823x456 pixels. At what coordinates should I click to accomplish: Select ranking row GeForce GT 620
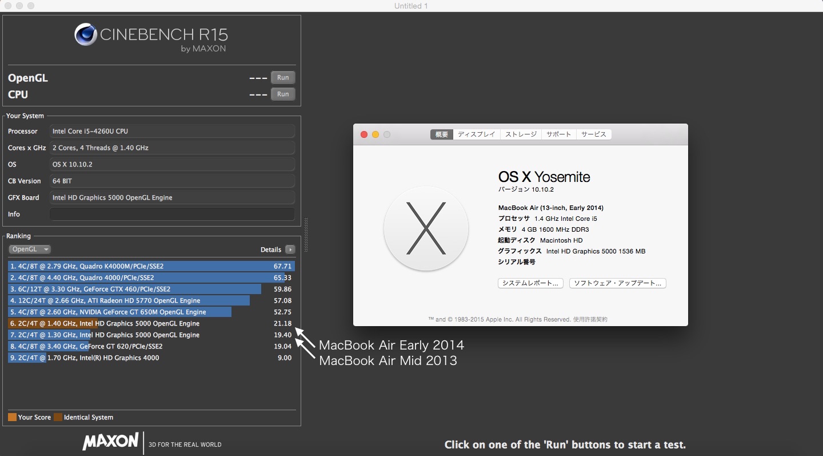point(151,346)
